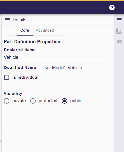Open the related elements link icon

[119, 42]
